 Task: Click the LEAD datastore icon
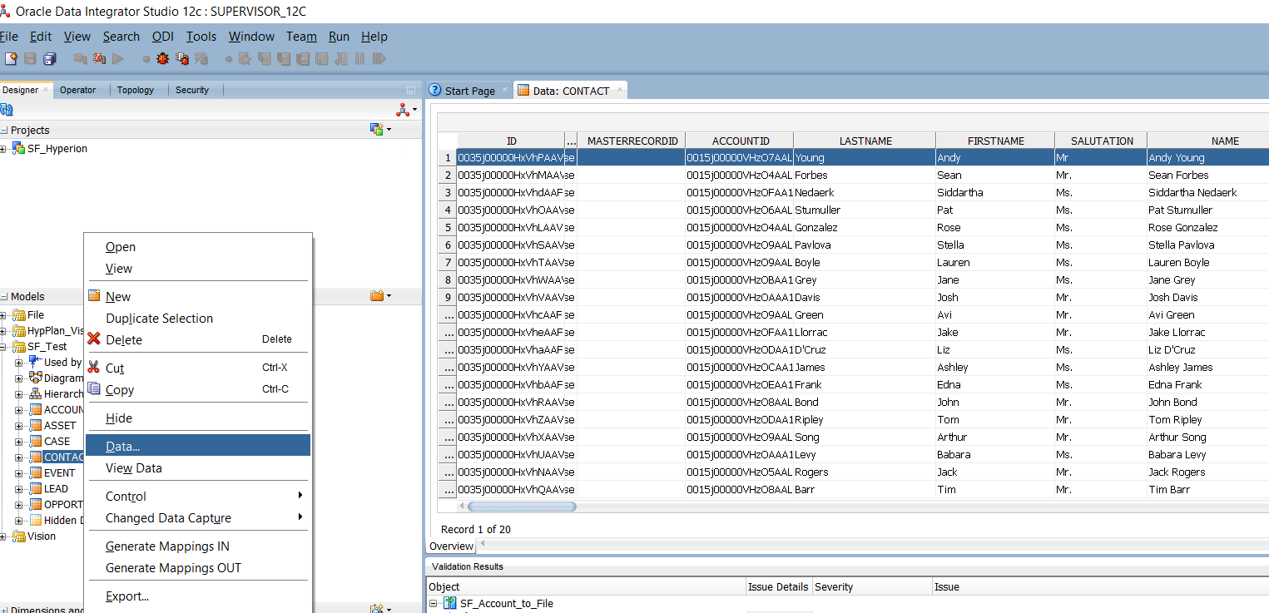click(x=36, y=489)
